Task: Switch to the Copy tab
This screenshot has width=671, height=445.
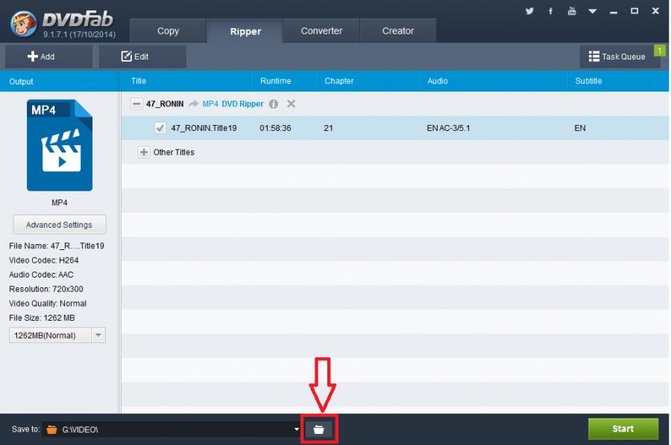Action: [x=168, y=31]
